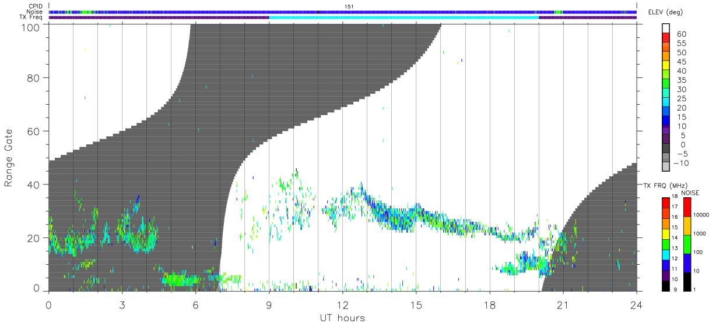Pick the yellow swatch in ELEV colorbar
Screen dimensions: 716x330
pyautogui.click(x=666, y=66)
